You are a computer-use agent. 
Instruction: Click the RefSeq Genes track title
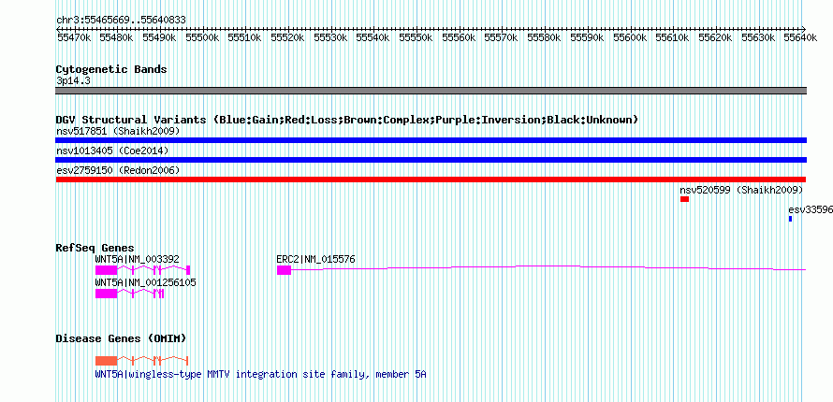[x=95, y=248]
